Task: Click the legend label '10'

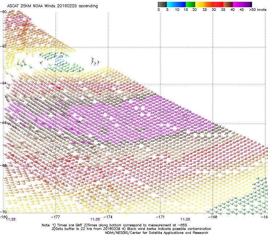Action: coord(177,10)
